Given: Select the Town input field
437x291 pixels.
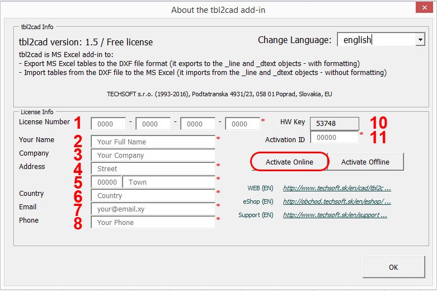Looking at the screenshot, I should [x=170, y=182].
